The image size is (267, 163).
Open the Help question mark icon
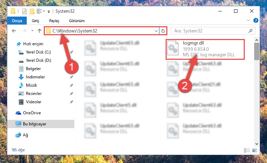pyautogui.click(x=256, y=20)
